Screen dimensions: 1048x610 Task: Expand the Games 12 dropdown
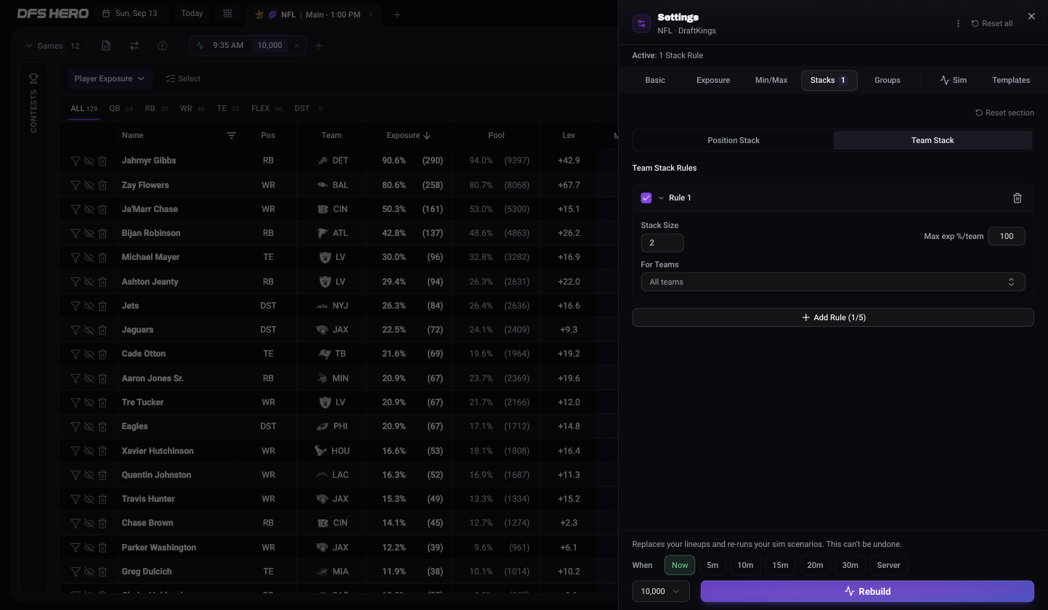(x=52, y=46)
